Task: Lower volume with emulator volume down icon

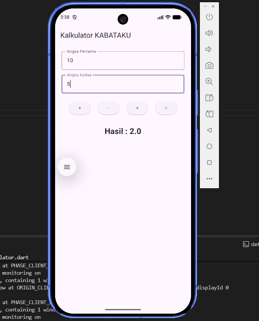Action: pos(208,49)
